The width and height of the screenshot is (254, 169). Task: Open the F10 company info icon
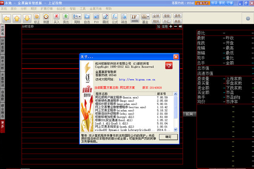96,18
